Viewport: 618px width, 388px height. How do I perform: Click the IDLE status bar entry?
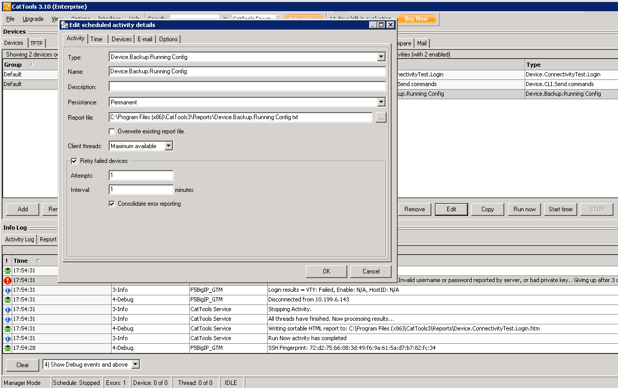point(231,383)
